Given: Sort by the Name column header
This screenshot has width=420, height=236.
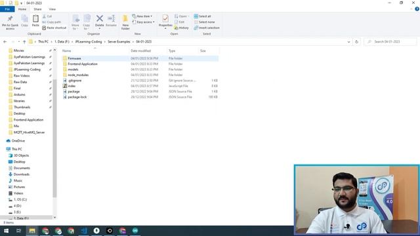Looking at the screenshot, I should tap(67, 51).
